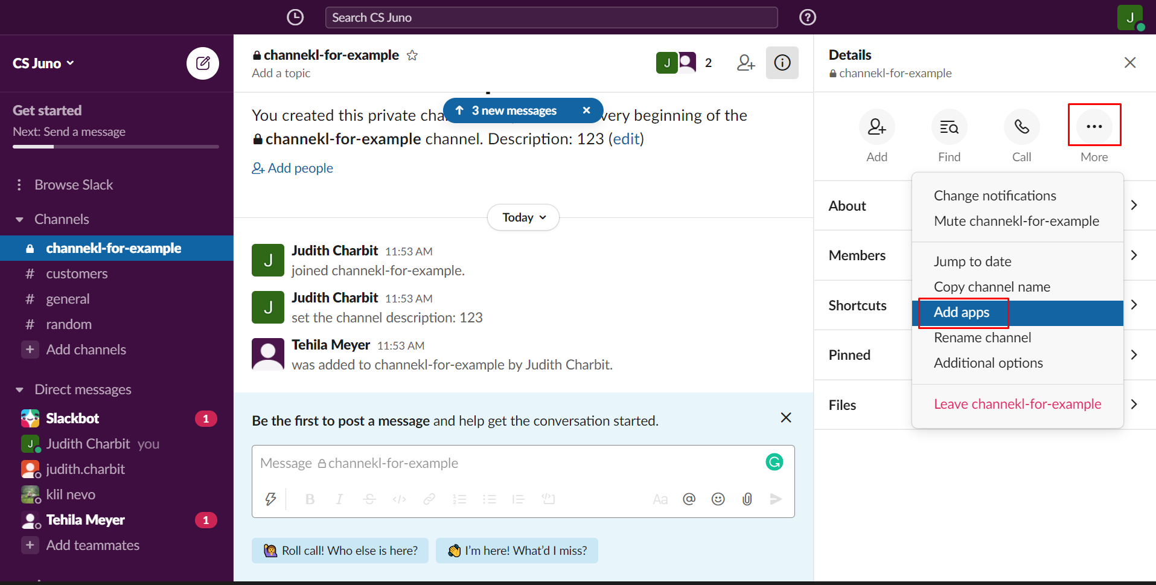1156x585 pixels.
Task: Collapse the Direct messages section
Action: pyautogui.click(x=19, y=390)
